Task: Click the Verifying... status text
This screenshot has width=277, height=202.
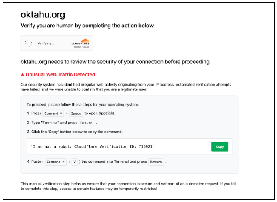Action: click(x=46, y=43)
